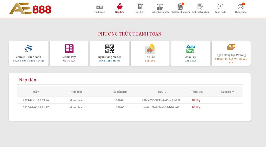Click Momo Scan in the 2020 row

pos(76,107)
